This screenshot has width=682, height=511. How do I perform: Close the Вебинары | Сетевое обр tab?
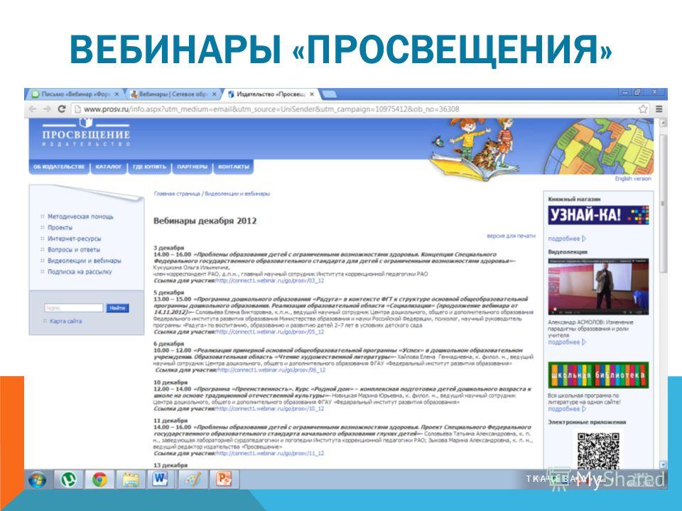pos(214,94)
